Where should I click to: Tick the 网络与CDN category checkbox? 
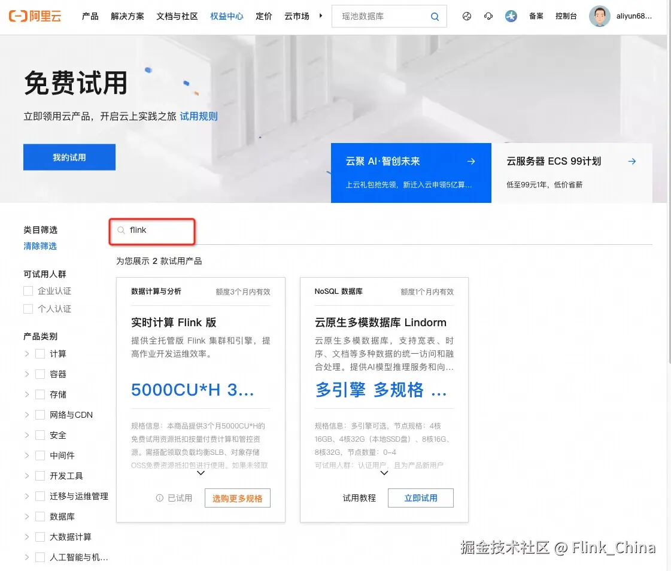point(40,415)
